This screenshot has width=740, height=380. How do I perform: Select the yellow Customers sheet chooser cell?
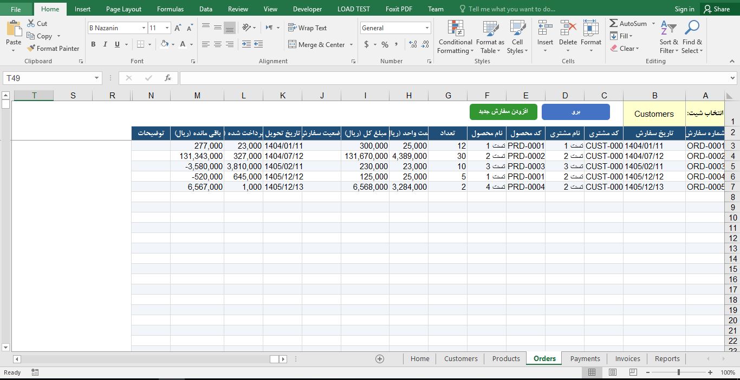pyautogui.click(x=654, y=114)
